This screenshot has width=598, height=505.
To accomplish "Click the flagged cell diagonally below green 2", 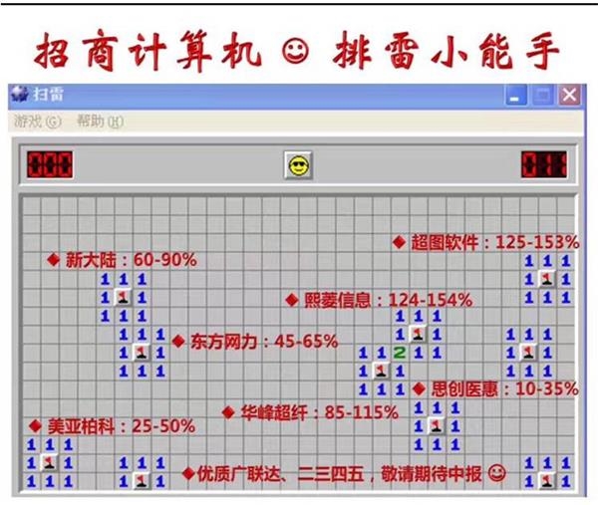I will click(x=381, y=371).
